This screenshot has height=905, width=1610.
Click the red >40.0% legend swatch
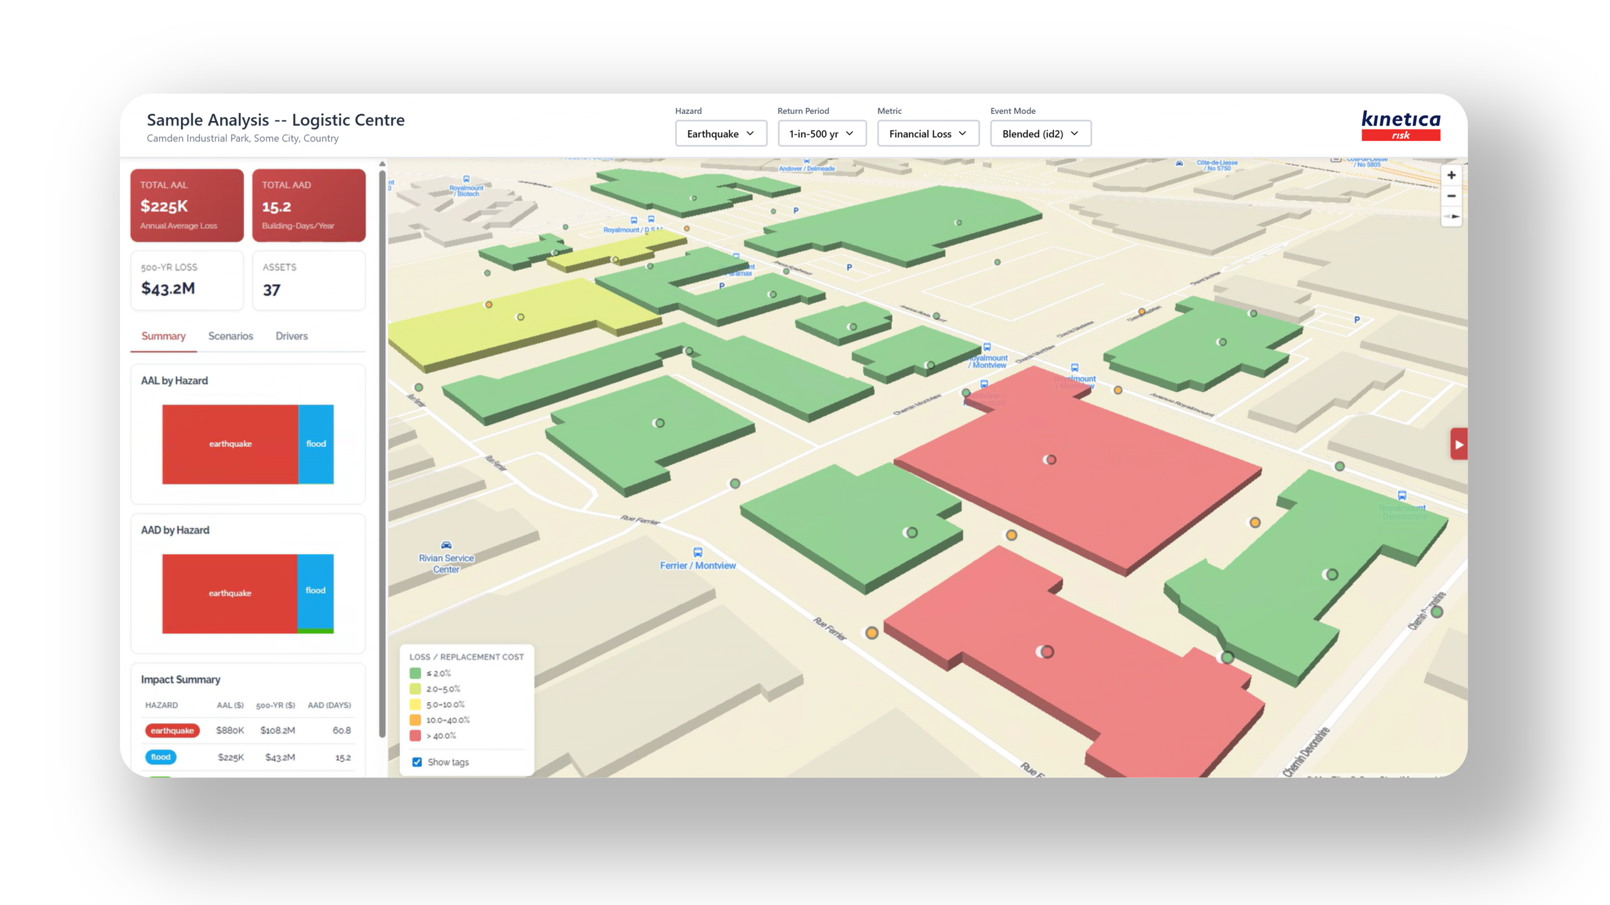pos(415,736)
